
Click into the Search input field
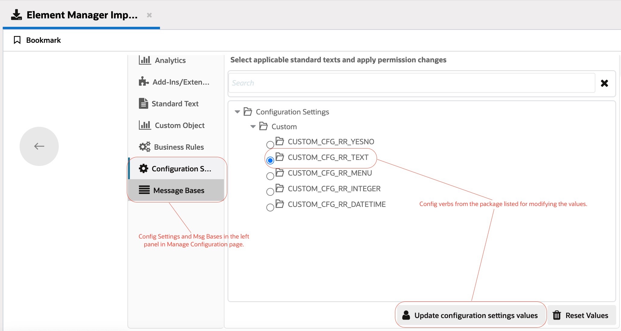[411, 83]
